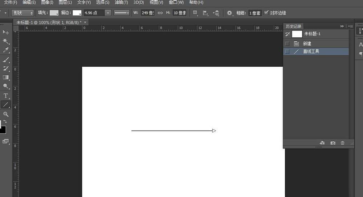
Task: Open the stroke color swatch
Action: pos(77,13)
